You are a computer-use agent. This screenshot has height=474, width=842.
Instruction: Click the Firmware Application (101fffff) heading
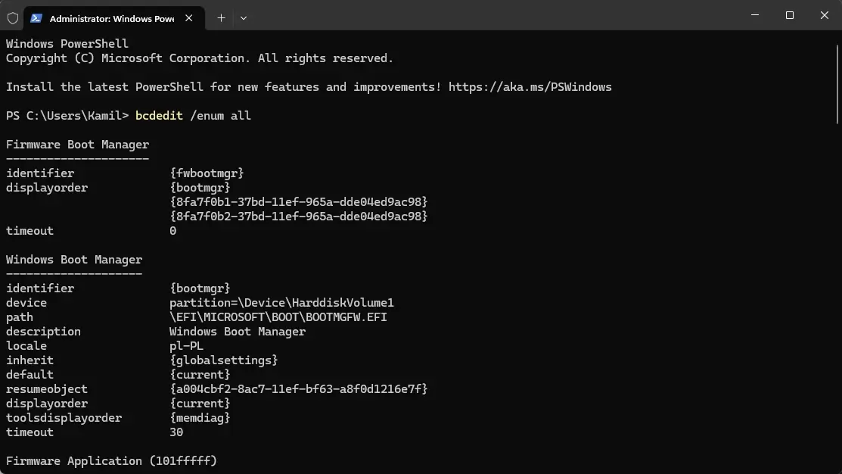coord(111,461)
